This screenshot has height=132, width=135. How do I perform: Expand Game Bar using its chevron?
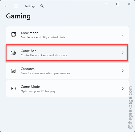123,53
